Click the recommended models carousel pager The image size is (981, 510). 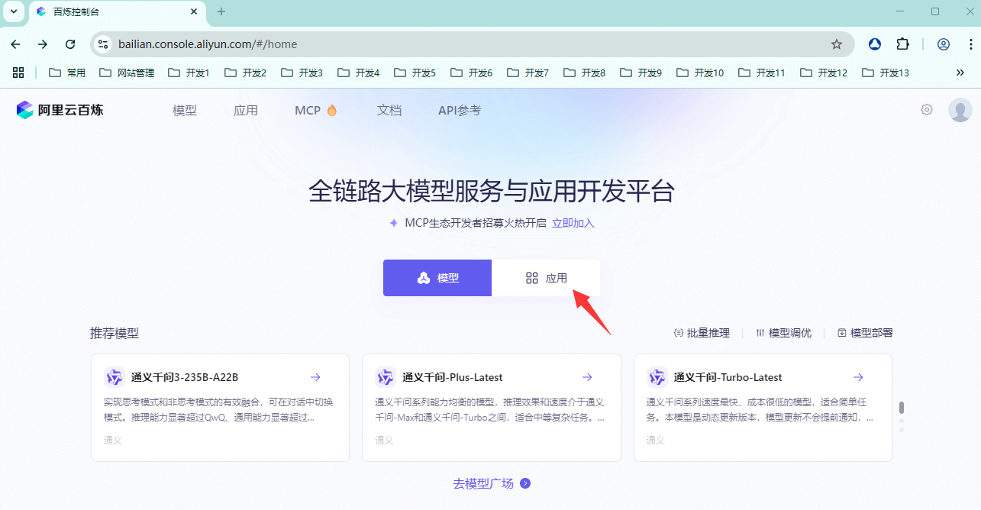[x=902, y=417]
